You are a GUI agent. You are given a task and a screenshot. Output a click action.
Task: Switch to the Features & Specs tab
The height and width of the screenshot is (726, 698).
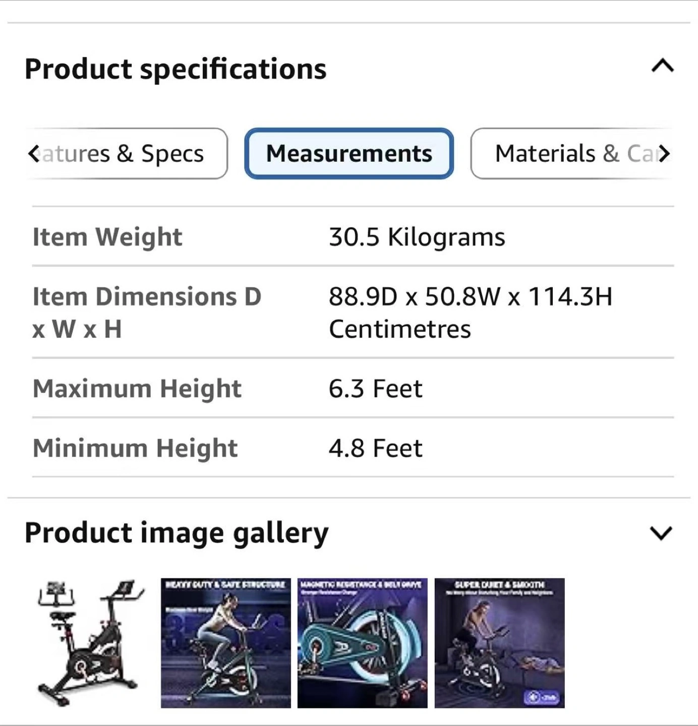tap(126, 154)
